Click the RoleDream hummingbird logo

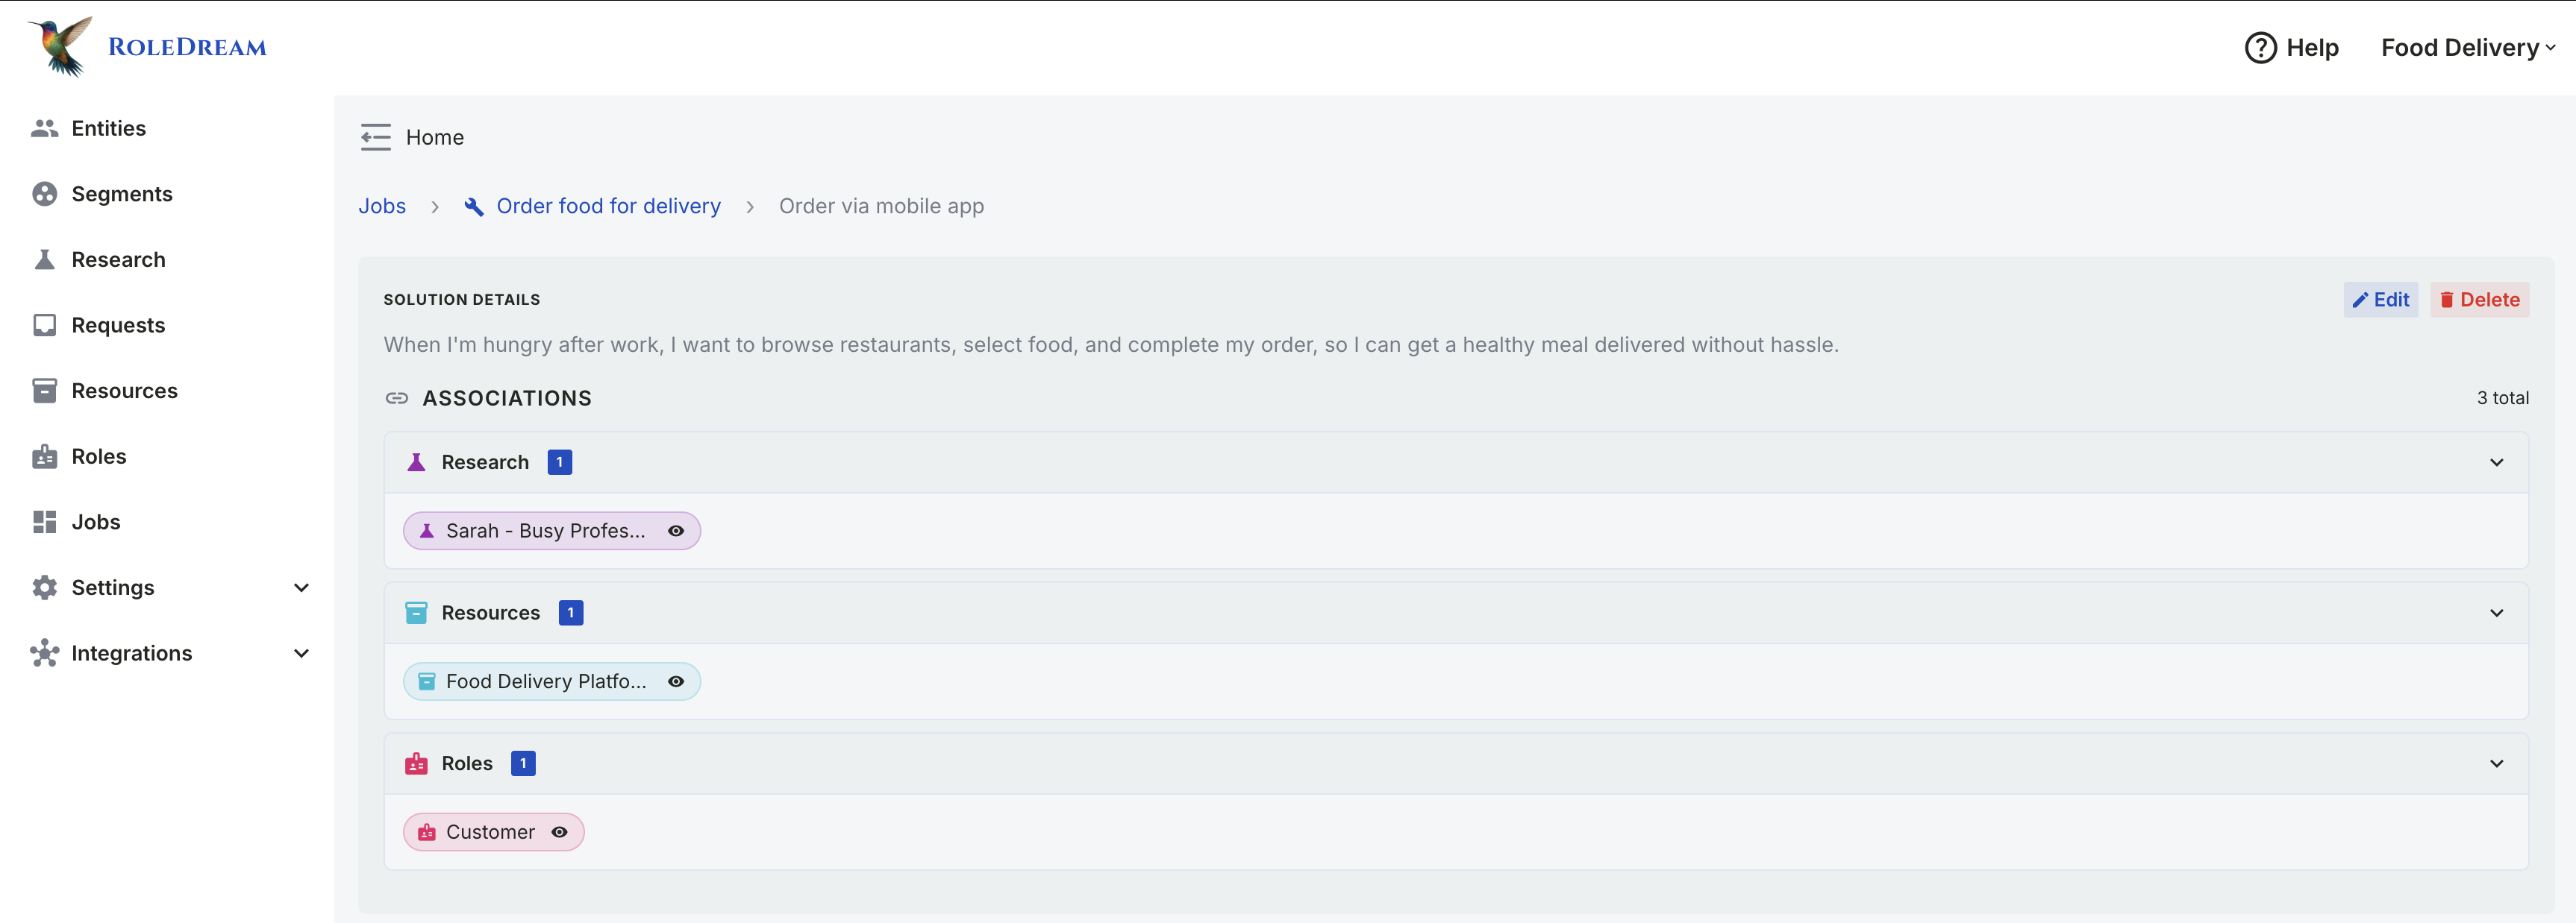click(60, 46)
